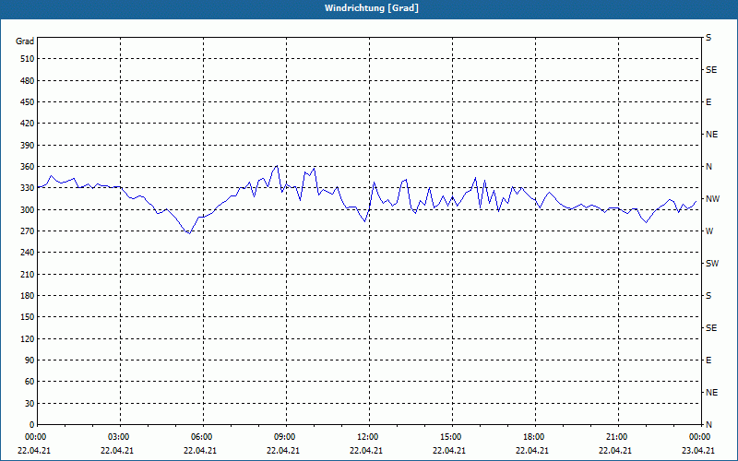Click the 60 degree axis label
The image size is (738, 461).
[x=30, y=382]
